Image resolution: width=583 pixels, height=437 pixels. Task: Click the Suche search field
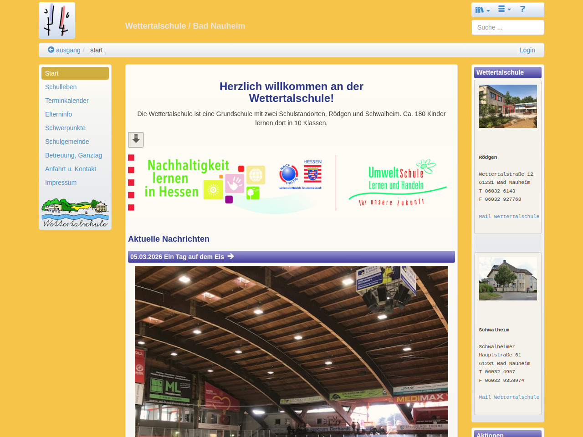(507, 27)
